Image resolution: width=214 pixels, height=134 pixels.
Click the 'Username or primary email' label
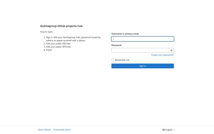point(125,34)
